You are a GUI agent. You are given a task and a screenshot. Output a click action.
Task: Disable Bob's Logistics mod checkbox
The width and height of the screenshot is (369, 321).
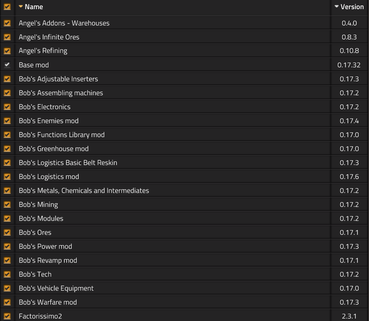click(7, 177)
